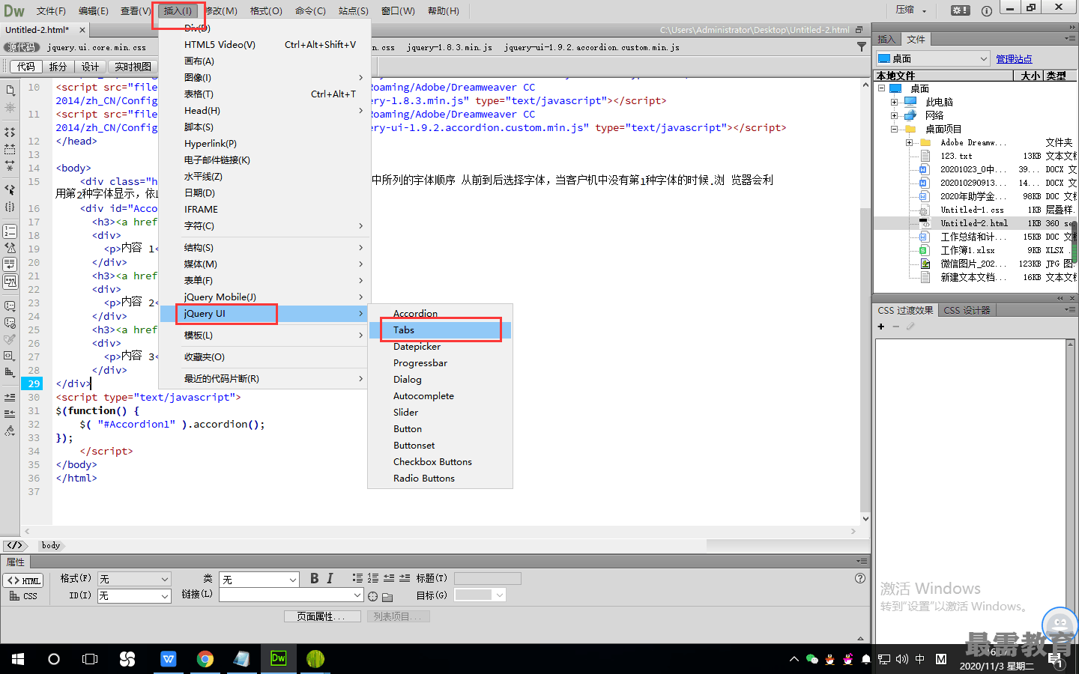
Task: Remove comment icon in coding toolbar
Action: (x=10, y=323)
